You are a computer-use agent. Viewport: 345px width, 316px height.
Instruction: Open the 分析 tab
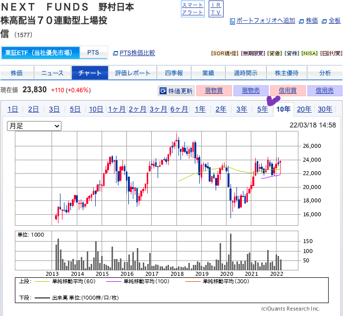(x=325, y=72)
